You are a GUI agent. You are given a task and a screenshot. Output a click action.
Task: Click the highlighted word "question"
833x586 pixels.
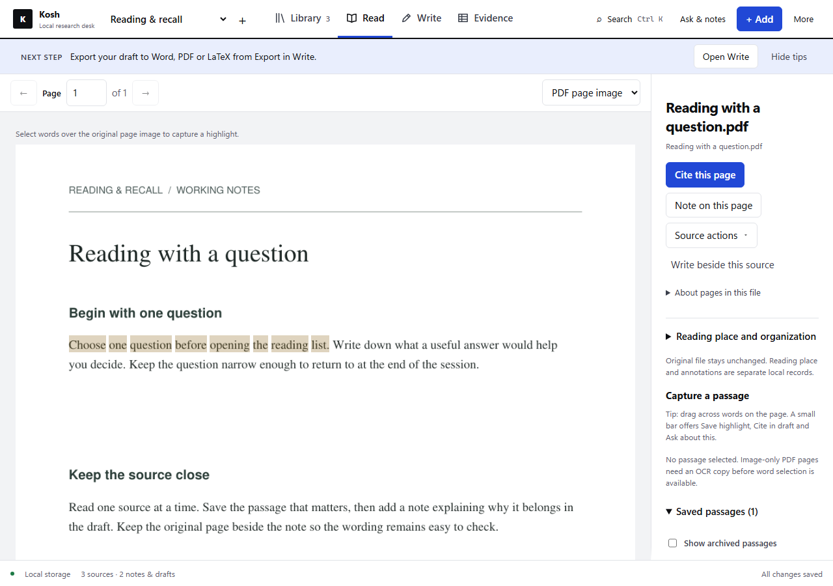(x=151, y=345)
